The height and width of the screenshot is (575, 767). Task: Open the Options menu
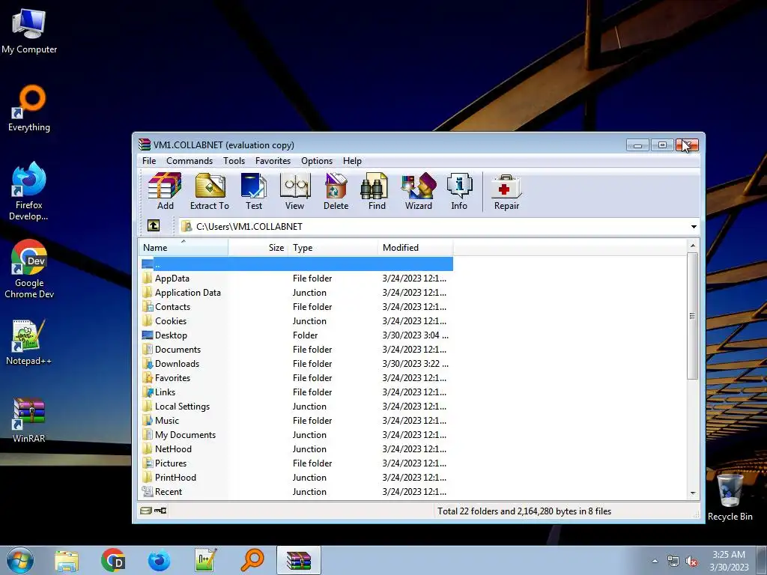click(x=317, y=161)
